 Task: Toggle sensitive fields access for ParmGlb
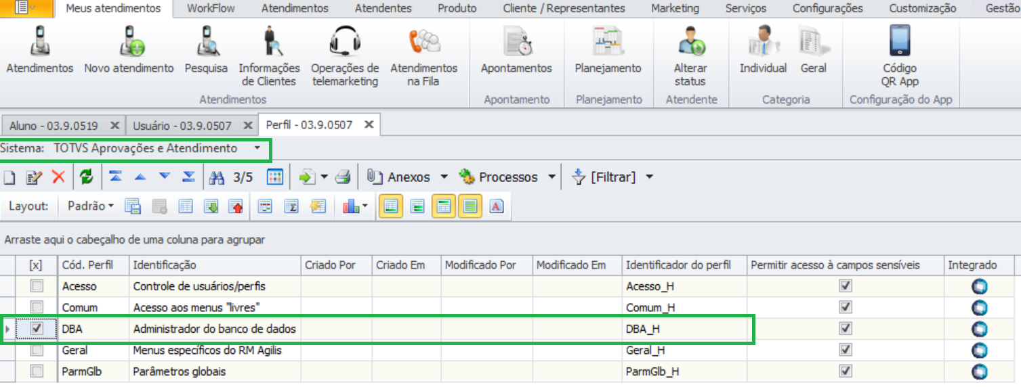tap(845, 371)
